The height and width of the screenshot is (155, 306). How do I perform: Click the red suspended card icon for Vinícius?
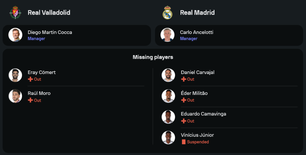tap(184, 142)
